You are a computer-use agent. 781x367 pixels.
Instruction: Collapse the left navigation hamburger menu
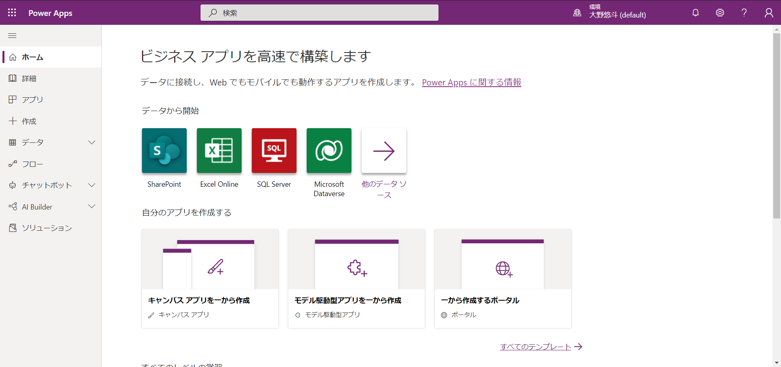12,36
